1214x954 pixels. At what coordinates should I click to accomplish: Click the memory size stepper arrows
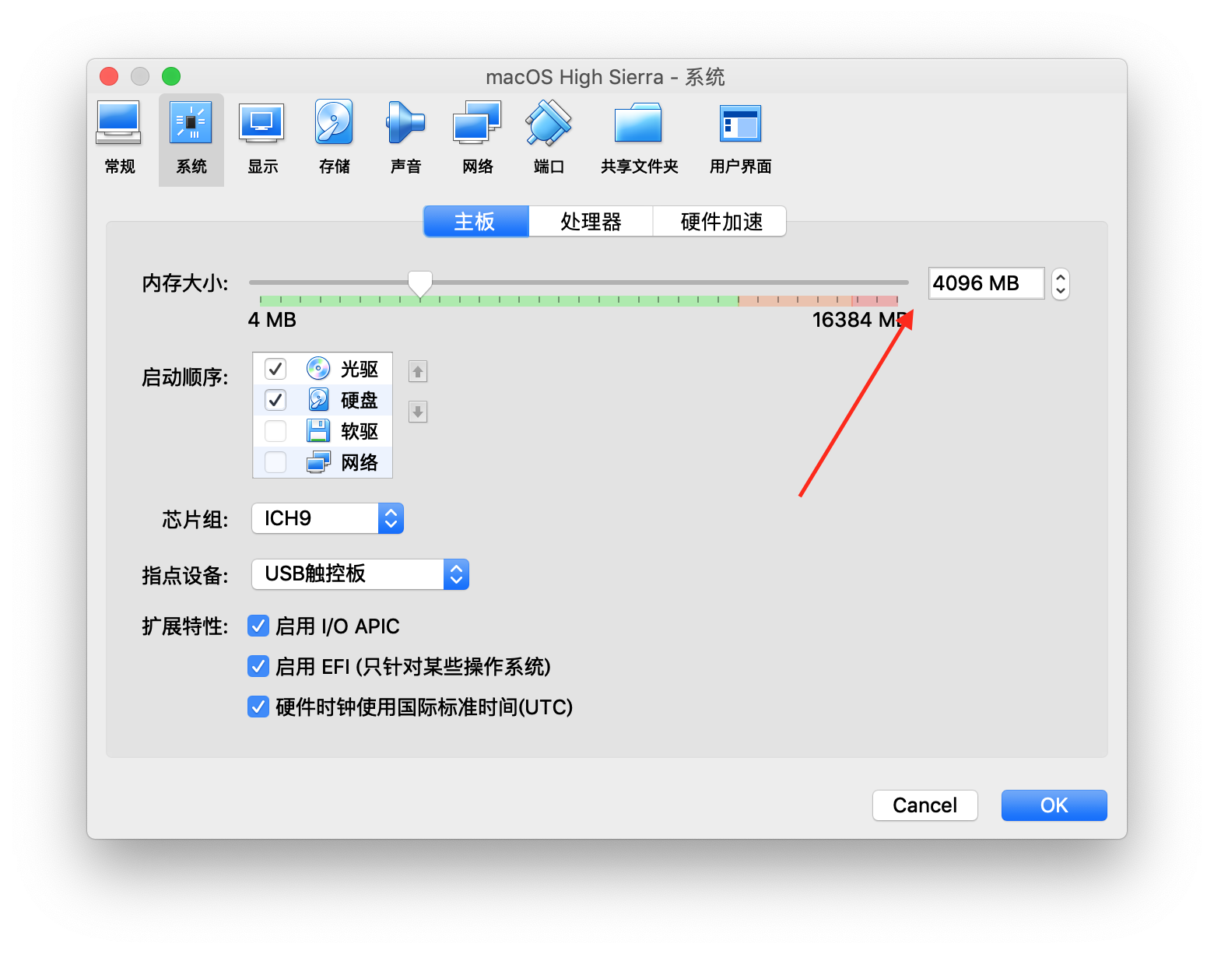coord(1060,284)
